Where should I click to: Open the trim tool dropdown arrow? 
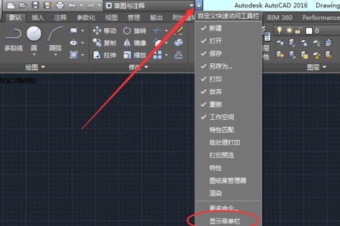(166, 31)
